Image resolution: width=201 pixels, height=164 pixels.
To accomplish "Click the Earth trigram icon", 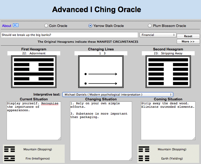I will click(x=144, y=159).
